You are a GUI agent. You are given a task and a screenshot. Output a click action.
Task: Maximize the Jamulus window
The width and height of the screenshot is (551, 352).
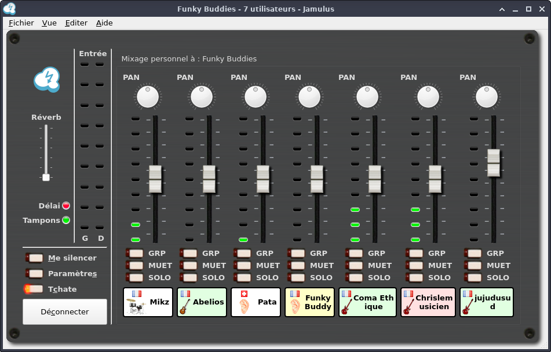click(528, 9)
